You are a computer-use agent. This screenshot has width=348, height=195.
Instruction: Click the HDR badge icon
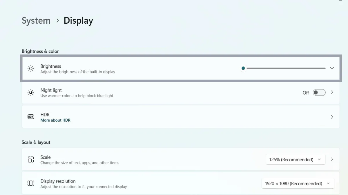click(x=31, y=117)
